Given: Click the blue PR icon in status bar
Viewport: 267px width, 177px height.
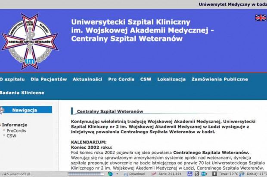Looking at the screenshot, I should pos(190,174).
